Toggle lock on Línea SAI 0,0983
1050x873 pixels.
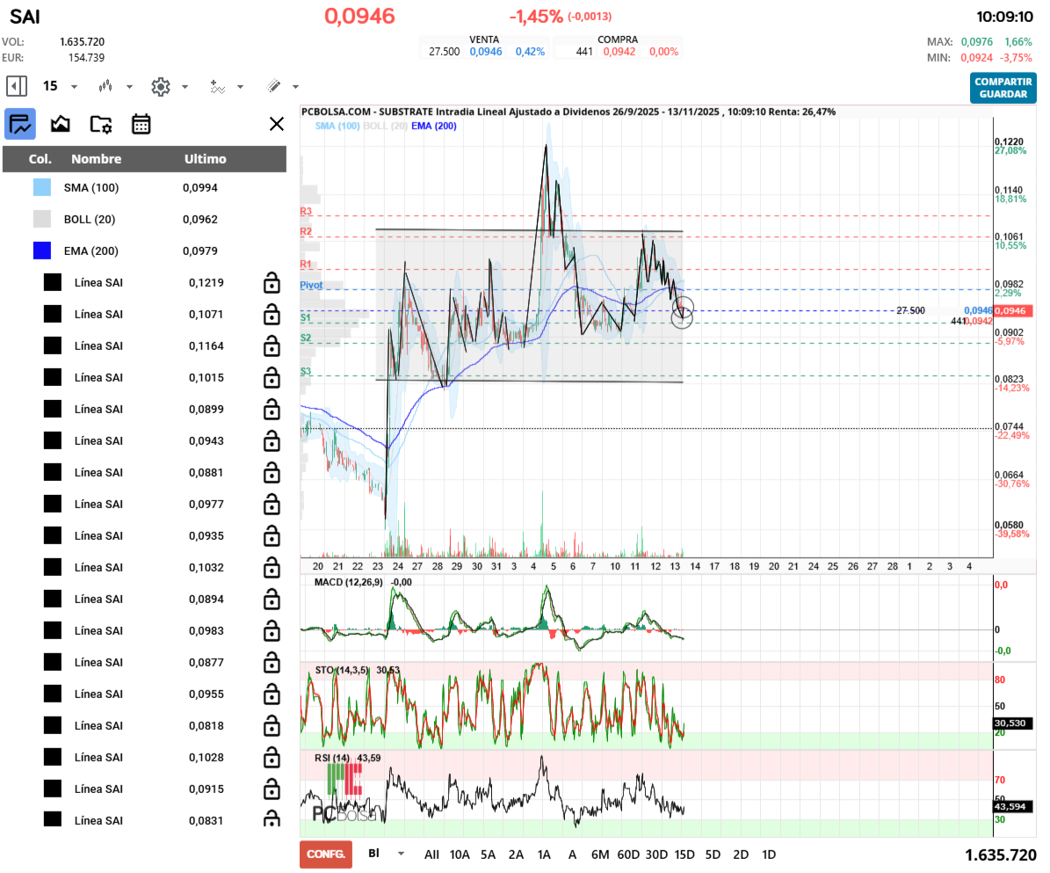click(272, 630)
